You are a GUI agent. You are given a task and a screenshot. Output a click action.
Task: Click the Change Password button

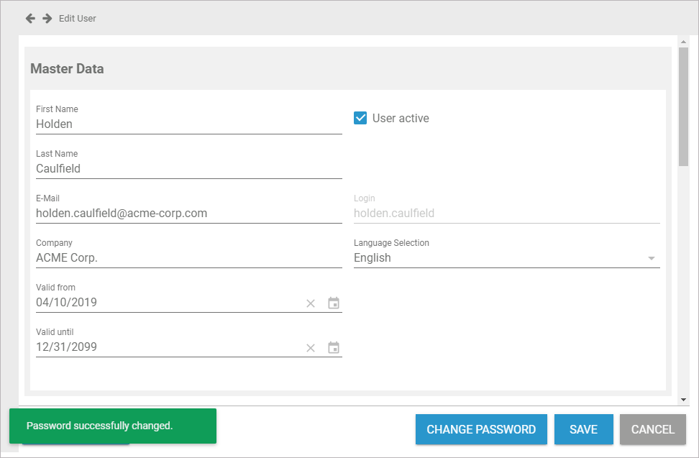point(481,429)
